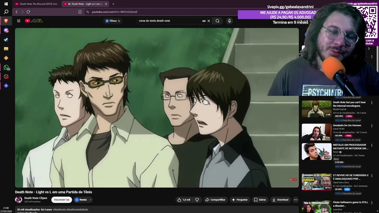
Task: Clear the search text with X
Action: [209, 21]
